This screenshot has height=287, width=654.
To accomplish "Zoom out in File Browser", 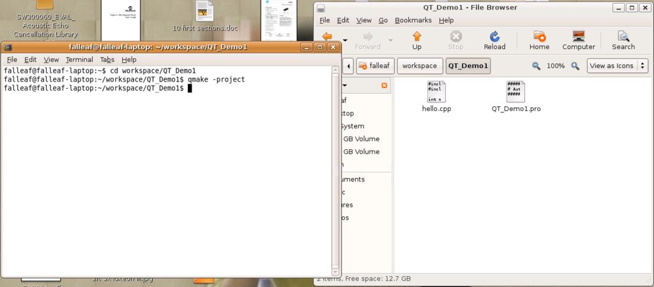I will point(536,66).
